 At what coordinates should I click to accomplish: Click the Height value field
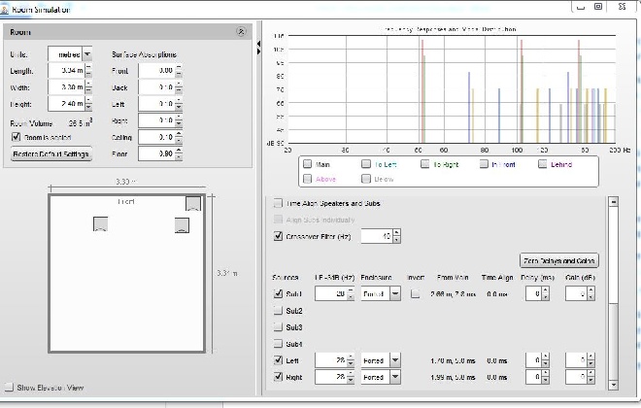(x=66, y=104)
